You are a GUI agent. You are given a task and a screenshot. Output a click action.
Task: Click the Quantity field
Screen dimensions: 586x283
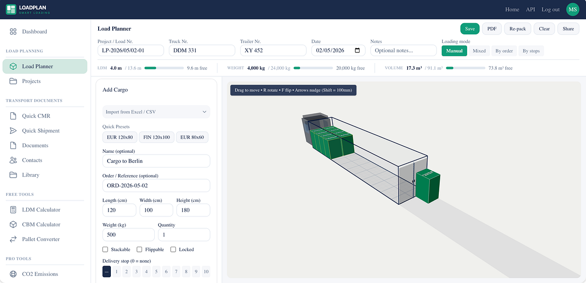tap(184, 234)
